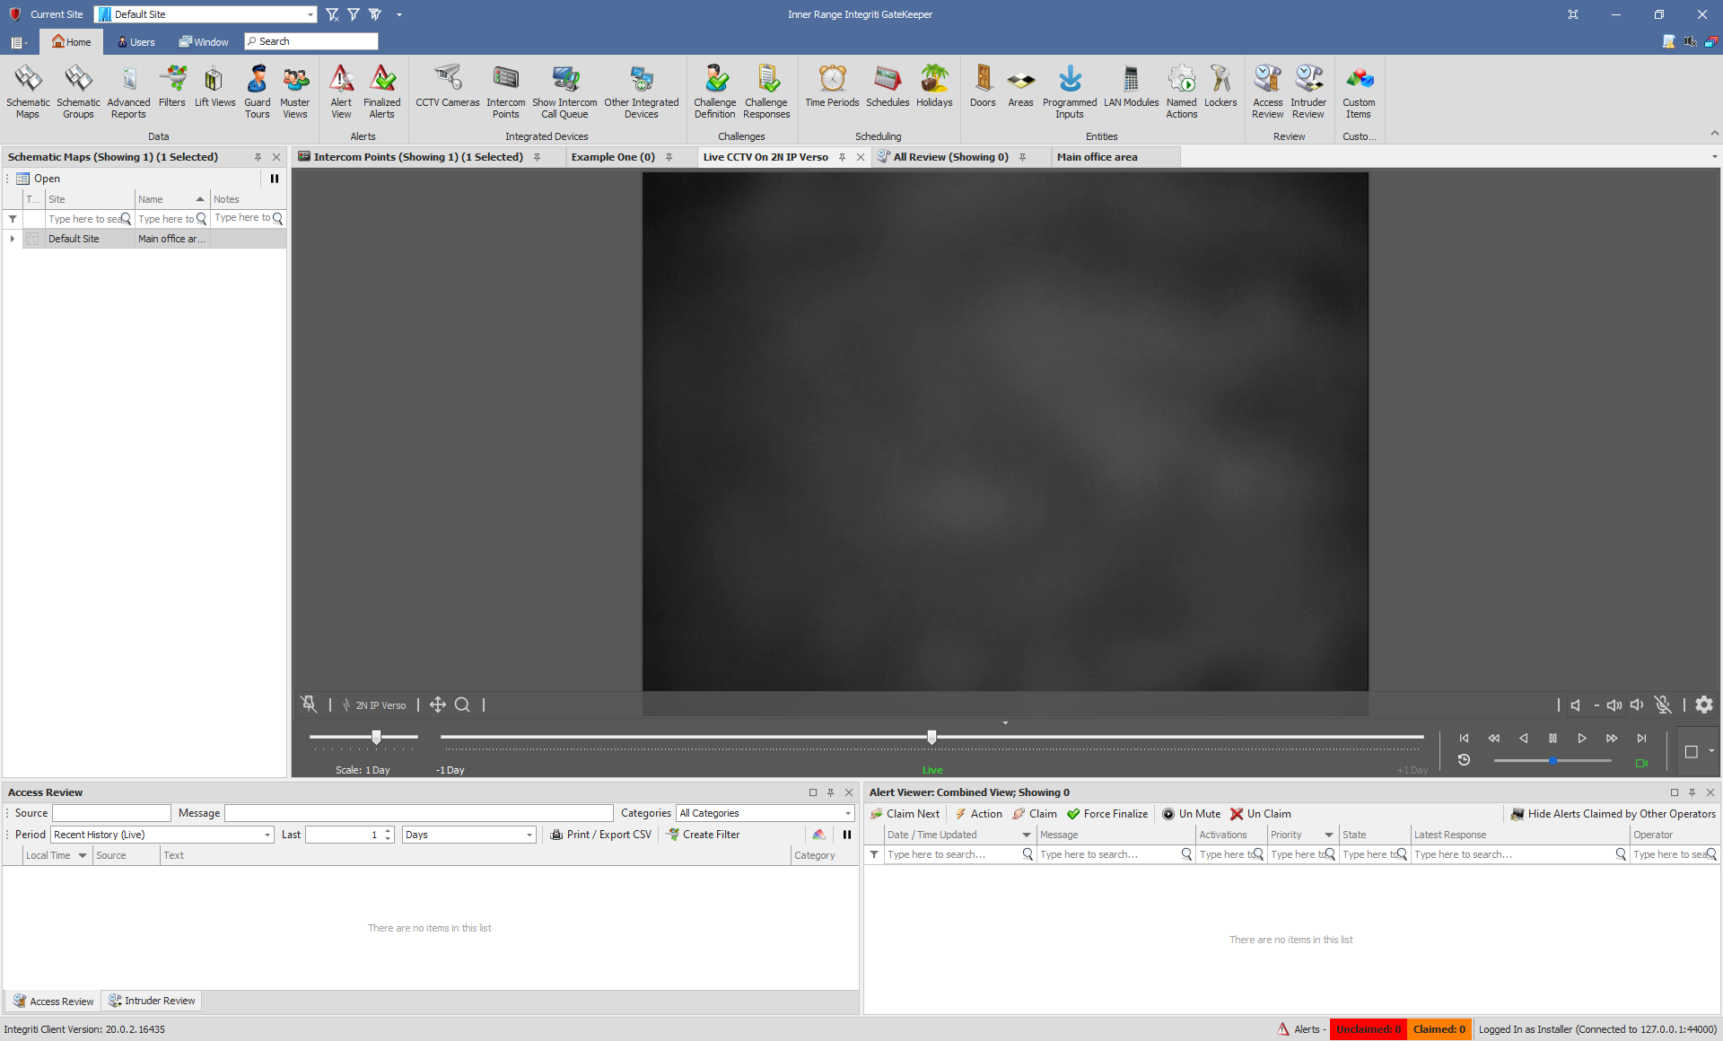This screenshot has height=1041, width=1723.
Task: Toggle microphone mute in CCTV viewer
Action: (x=1663, y=704)
